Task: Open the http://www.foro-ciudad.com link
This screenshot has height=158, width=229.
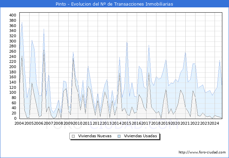Action: [202, 152]
